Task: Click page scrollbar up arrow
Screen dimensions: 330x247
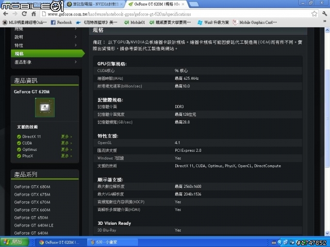Action: 327,30
